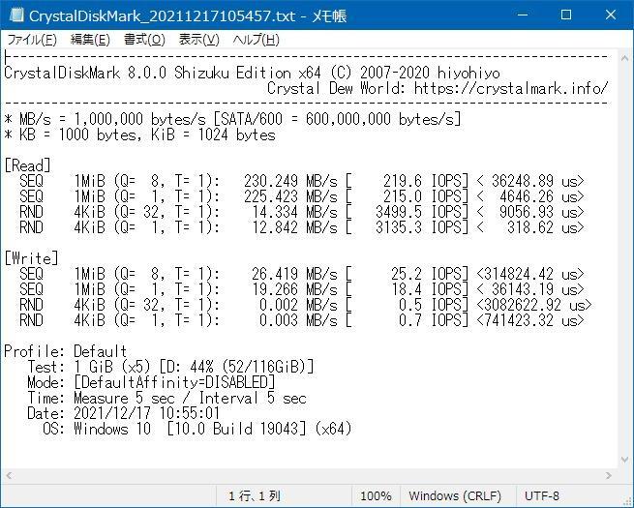This screenshot has height=508, width=634.
Task: Open the 編集(E) menu
Action: (90, 40)
